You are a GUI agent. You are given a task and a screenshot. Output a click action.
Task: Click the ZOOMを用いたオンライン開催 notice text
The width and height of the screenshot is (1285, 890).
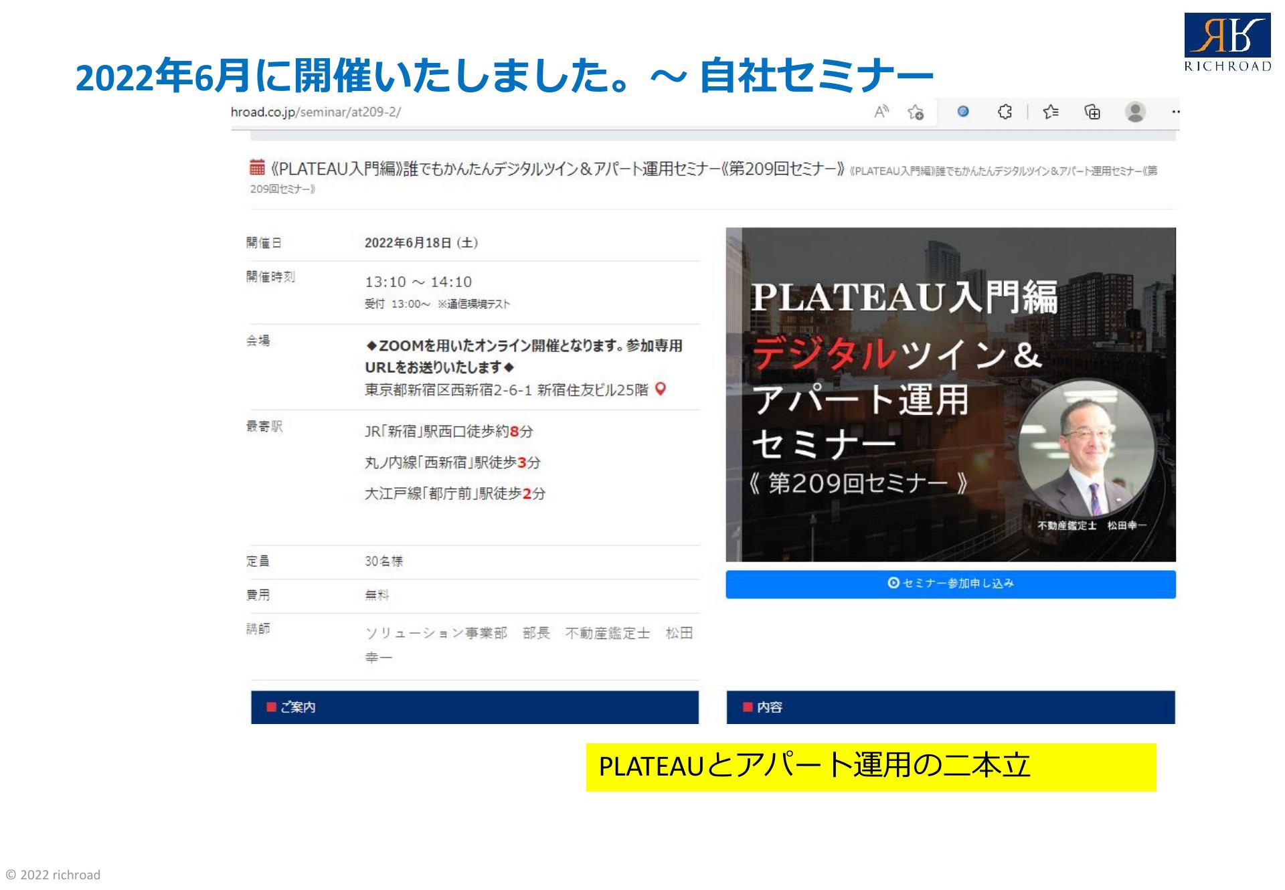[523, 356]
